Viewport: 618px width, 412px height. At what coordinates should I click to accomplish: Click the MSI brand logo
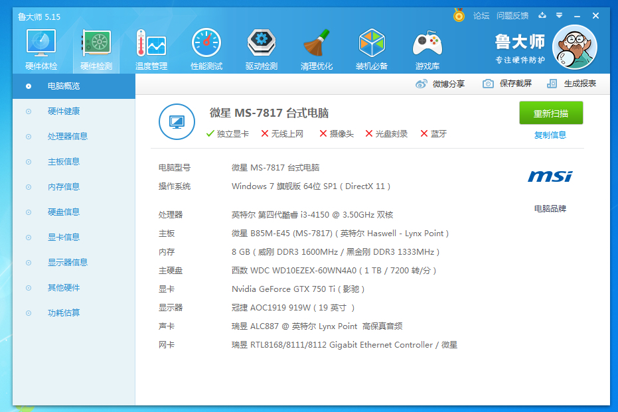[550, 176]
